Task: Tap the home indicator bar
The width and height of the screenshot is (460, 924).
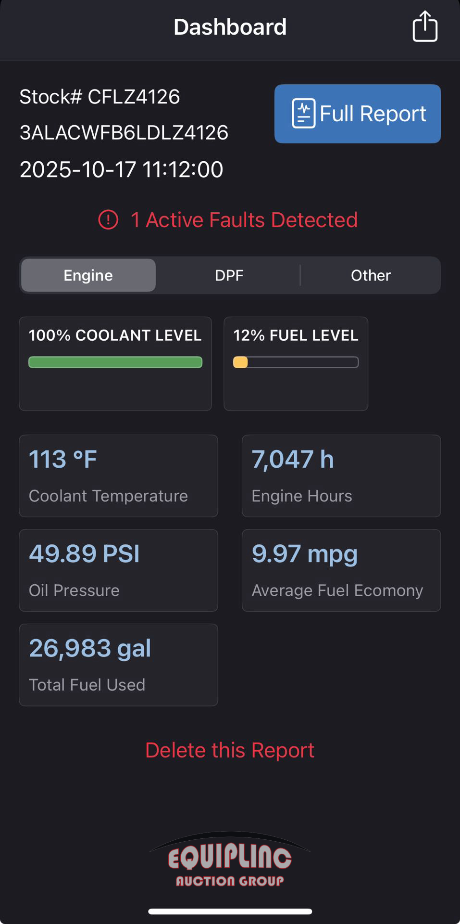Action: click(x=230, y=911)
